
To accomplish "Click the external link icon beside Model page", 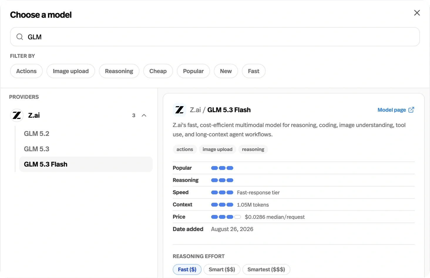I will click(x=411, y=110).
